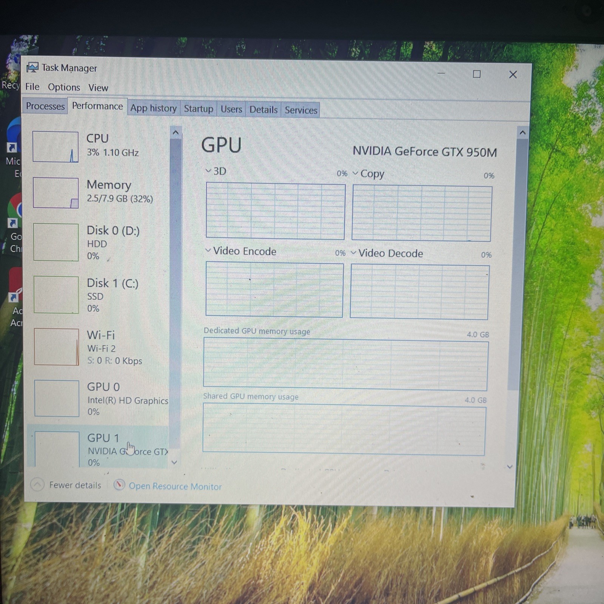604x604 pixels.
Task: Close the Task Manager window
Action: 513,74
